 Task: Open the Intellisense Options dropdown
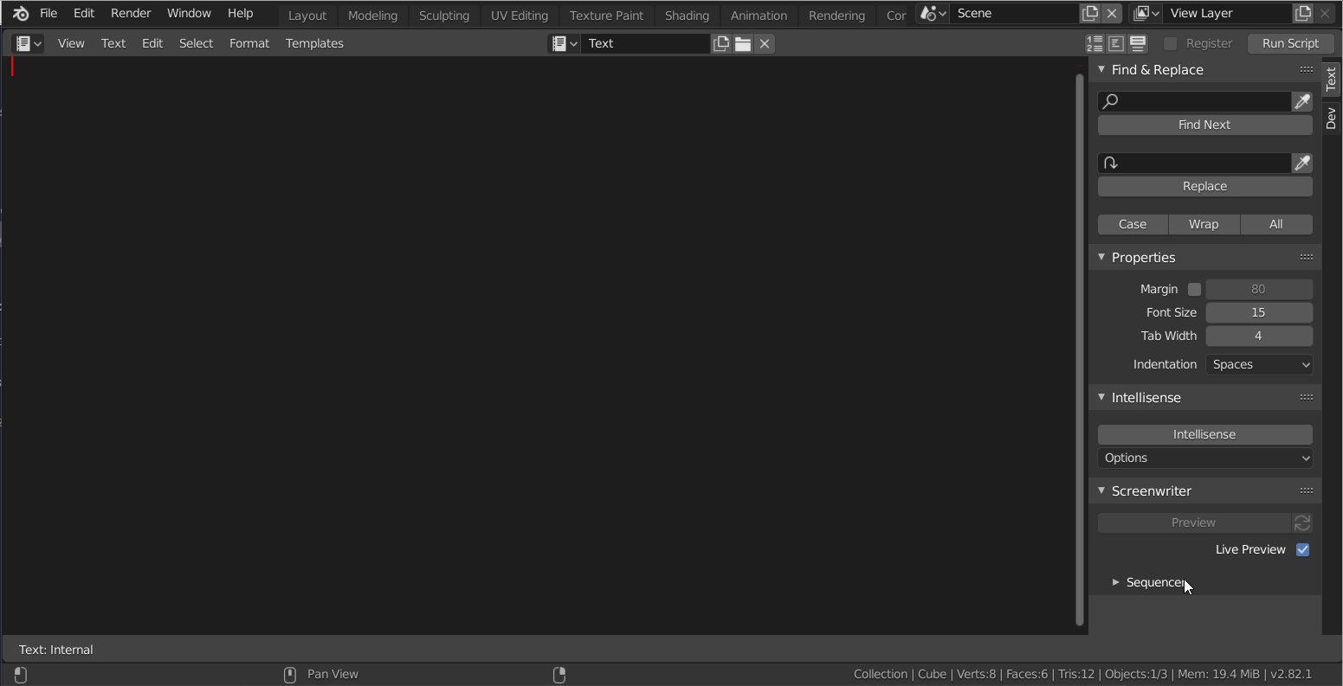(x=1205, y=458)
